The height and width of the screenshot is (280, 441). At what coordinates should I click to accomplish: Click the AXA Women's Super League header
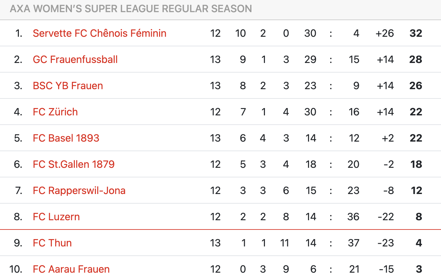click(131, 9)
